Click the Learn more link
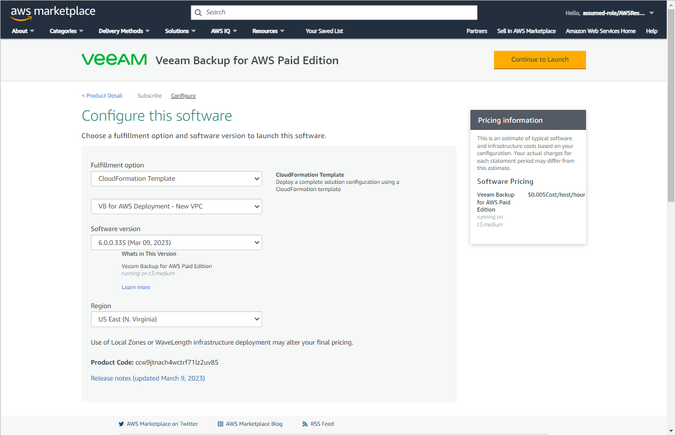Screen dimensions: 676x436 [x=136, y=287]
